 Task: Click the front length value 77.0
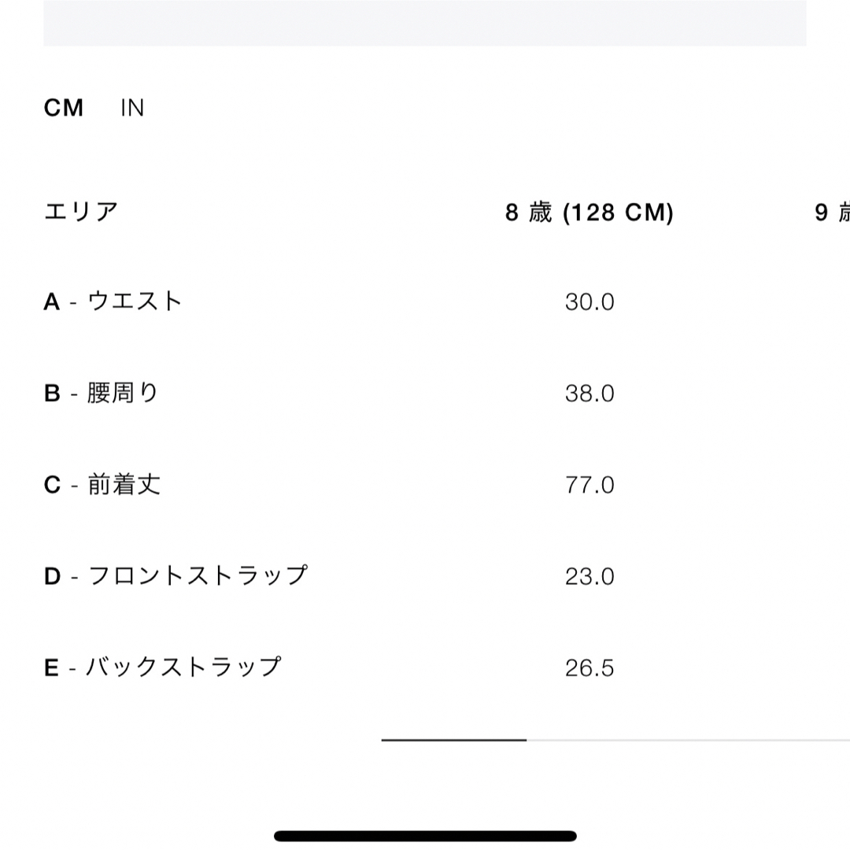pyautogui.click(x=589, y=485)
